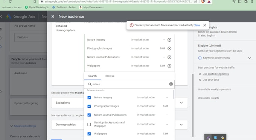Focus the nature search input field
This screenshot has width=256, height=140.
click(129, 84)
